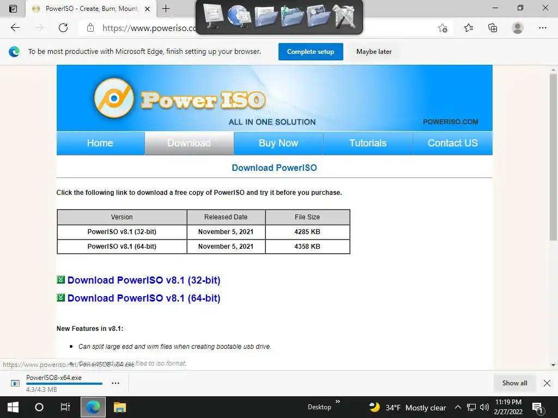Click Show all downloads
Viewport: 558px width, 418px height.
coord(514,383)
